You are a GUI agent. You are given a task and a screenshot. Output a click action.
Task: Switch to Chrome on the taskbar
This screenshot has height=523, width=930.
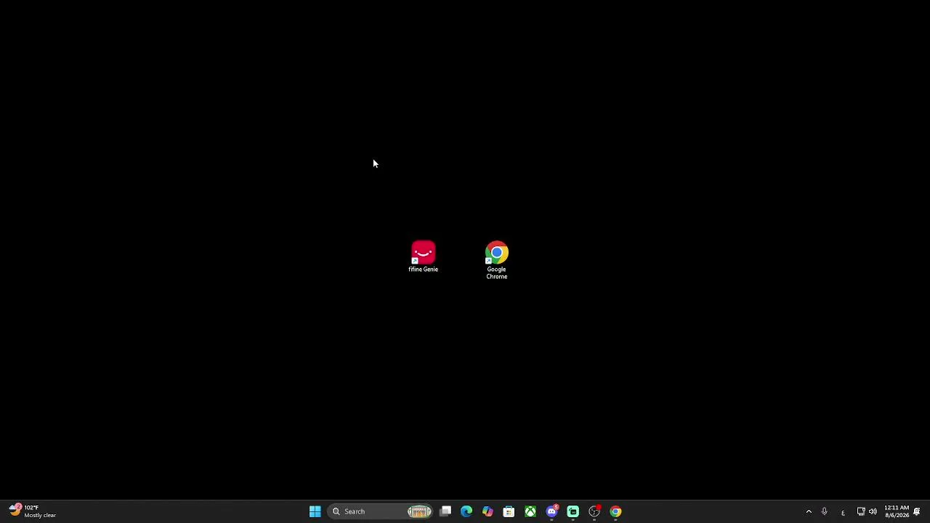[615, 511]
